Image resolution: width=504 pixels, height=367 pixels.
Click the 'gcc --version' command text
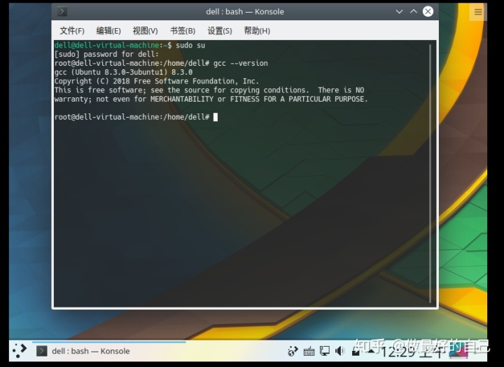click(x=240, y=63)
